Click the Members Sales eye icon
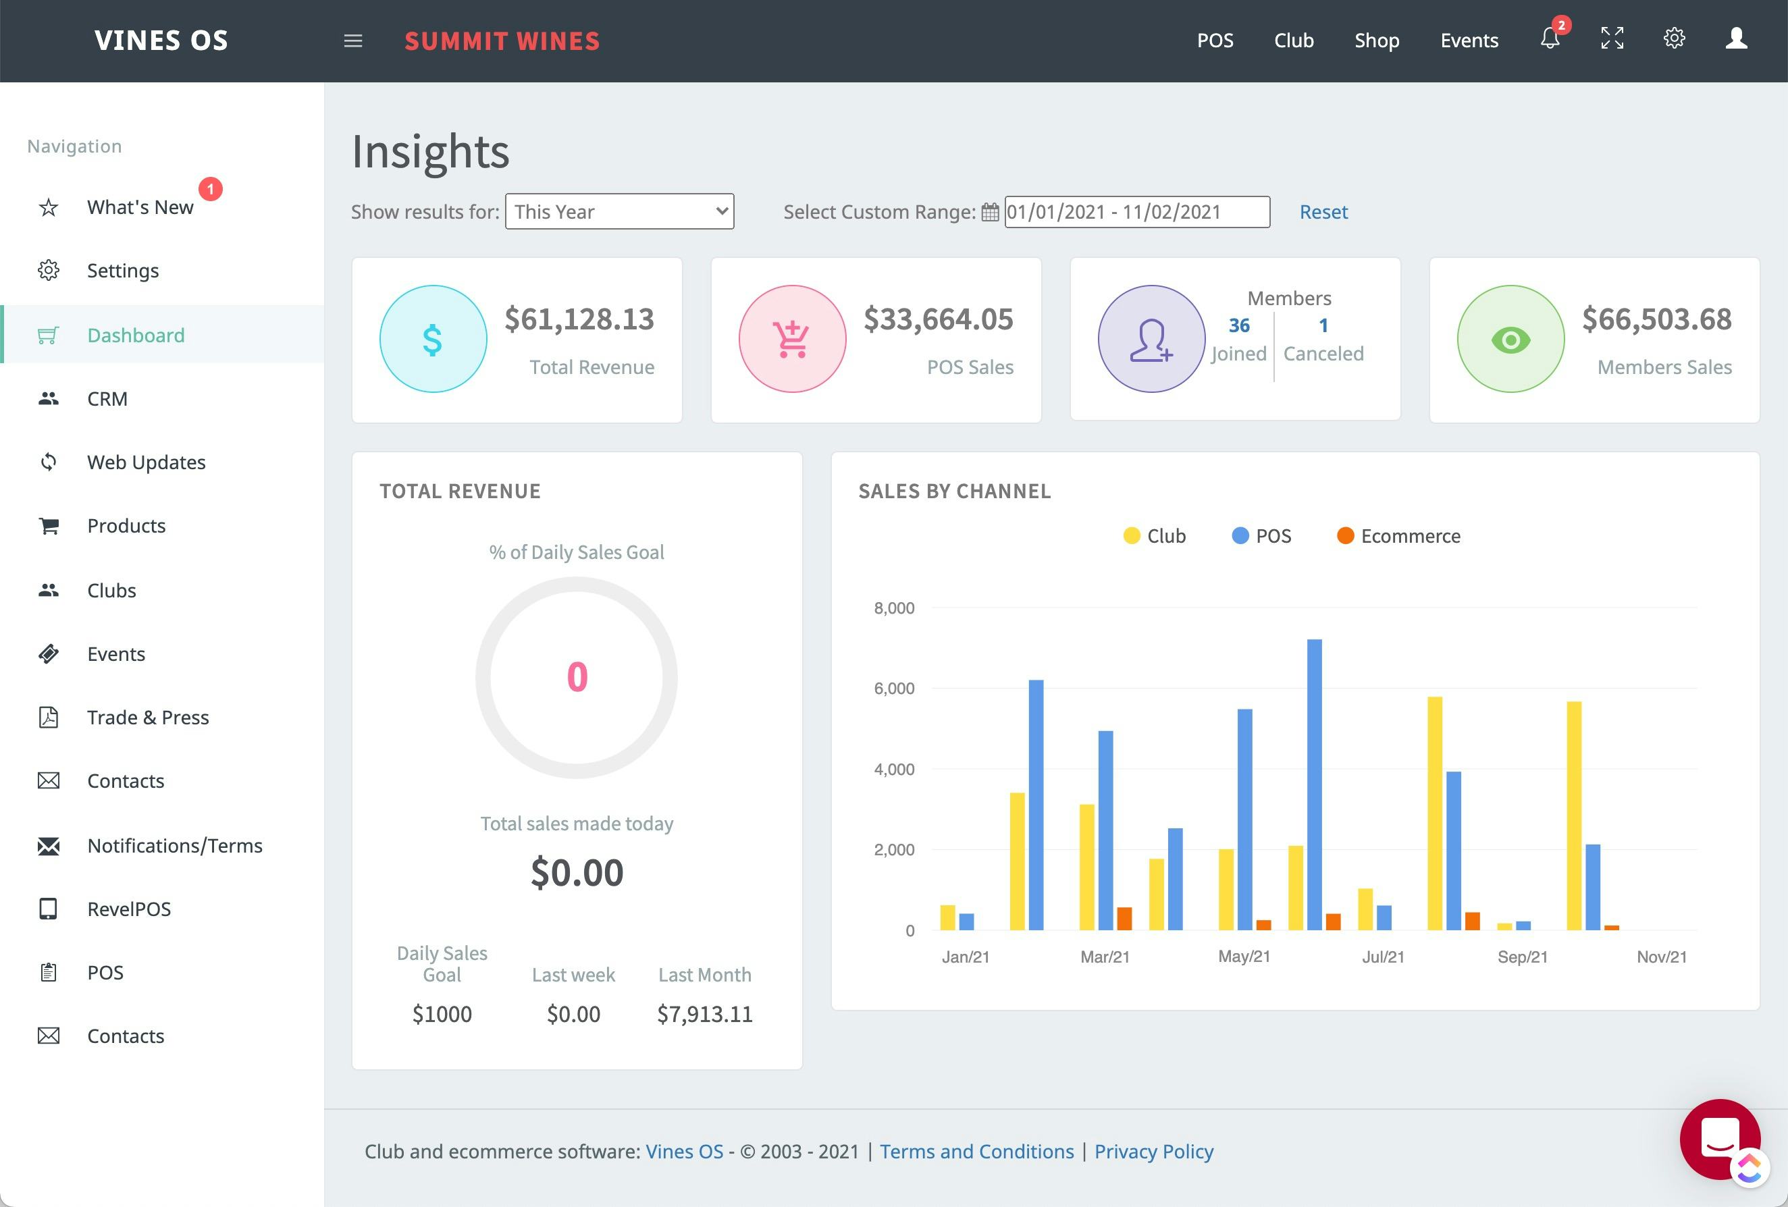1788x1207 pixels. [x=1510, y=340]
